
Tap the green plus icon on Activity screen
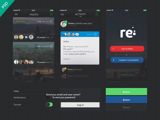[x=97, y=14]
